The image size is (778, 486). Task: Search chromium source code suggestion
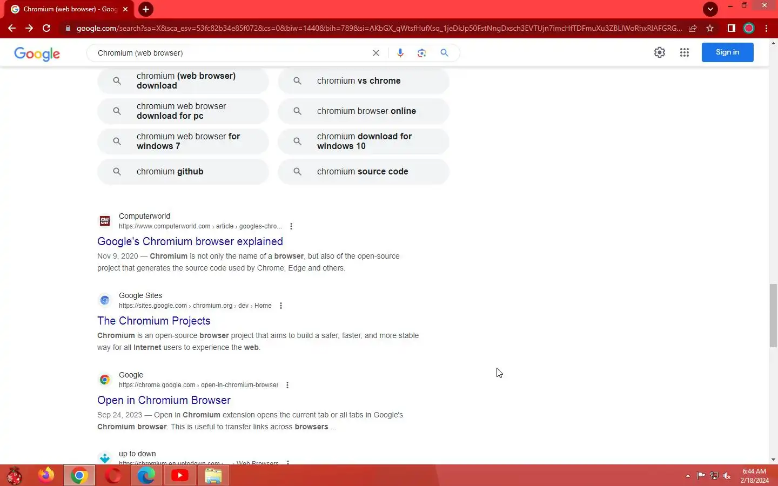tap(363, 172)
